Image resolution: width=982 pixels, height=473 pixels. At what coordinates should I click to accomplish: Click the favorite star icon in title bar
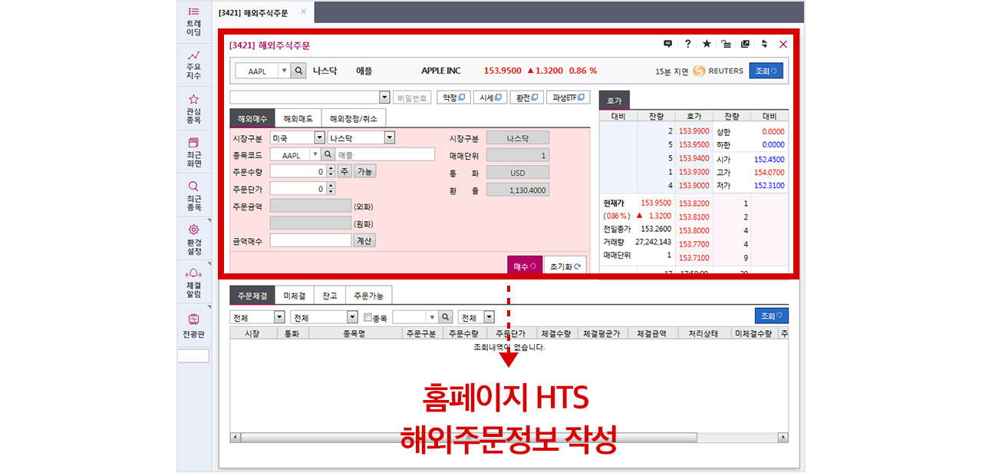point(707,45)
